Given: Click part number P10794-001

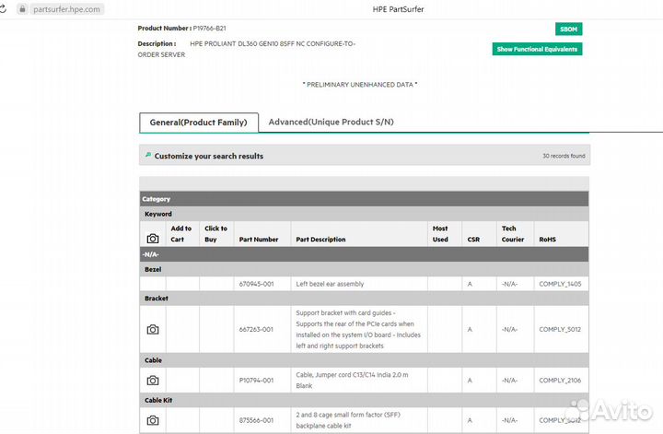Looking at the screenshot, I should pyautogui.click(x=256, y=381).
